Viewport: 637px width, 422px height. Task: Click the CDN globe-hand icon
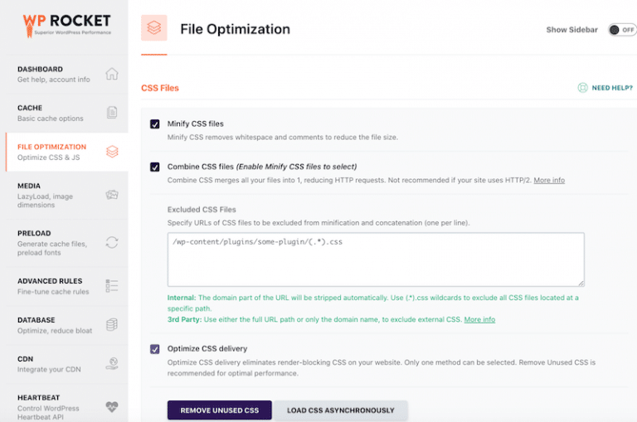point(111,363)
